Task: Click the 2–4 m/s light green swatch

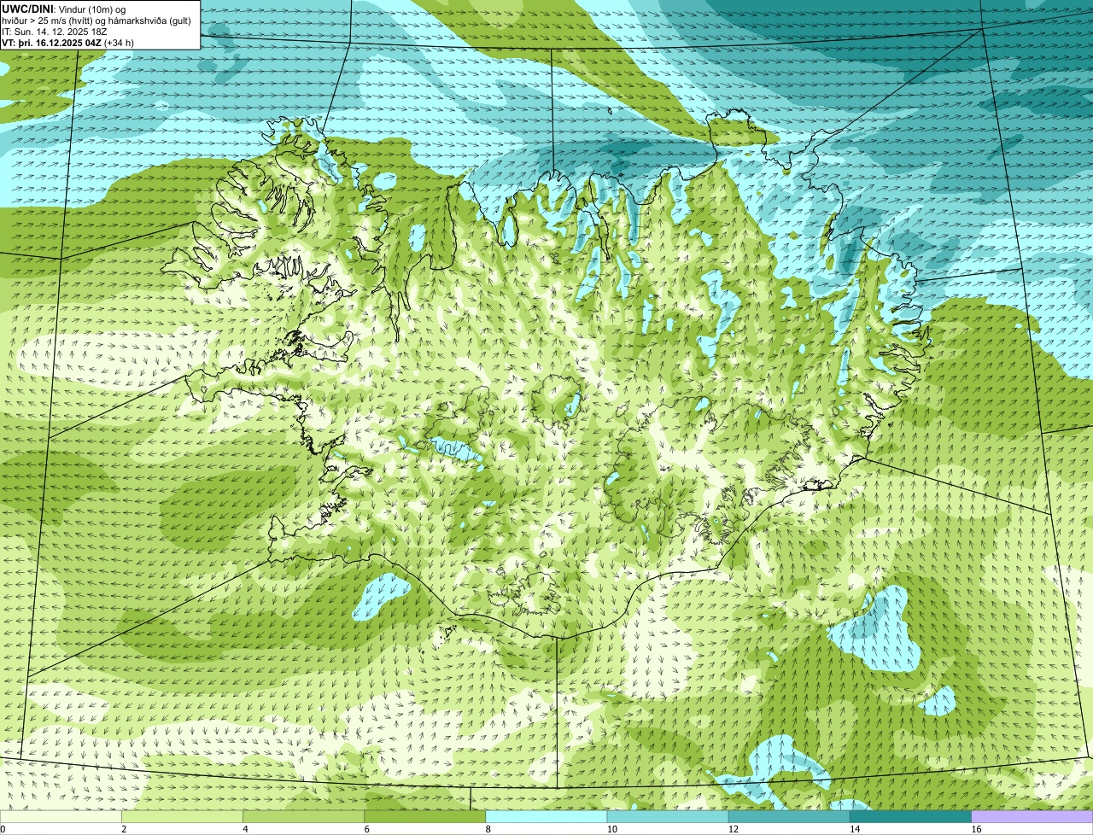Action: coord(183,817)
